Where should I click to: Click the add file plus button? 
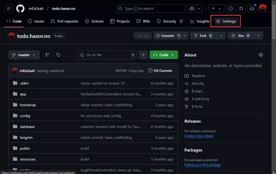tap(143, 55)
